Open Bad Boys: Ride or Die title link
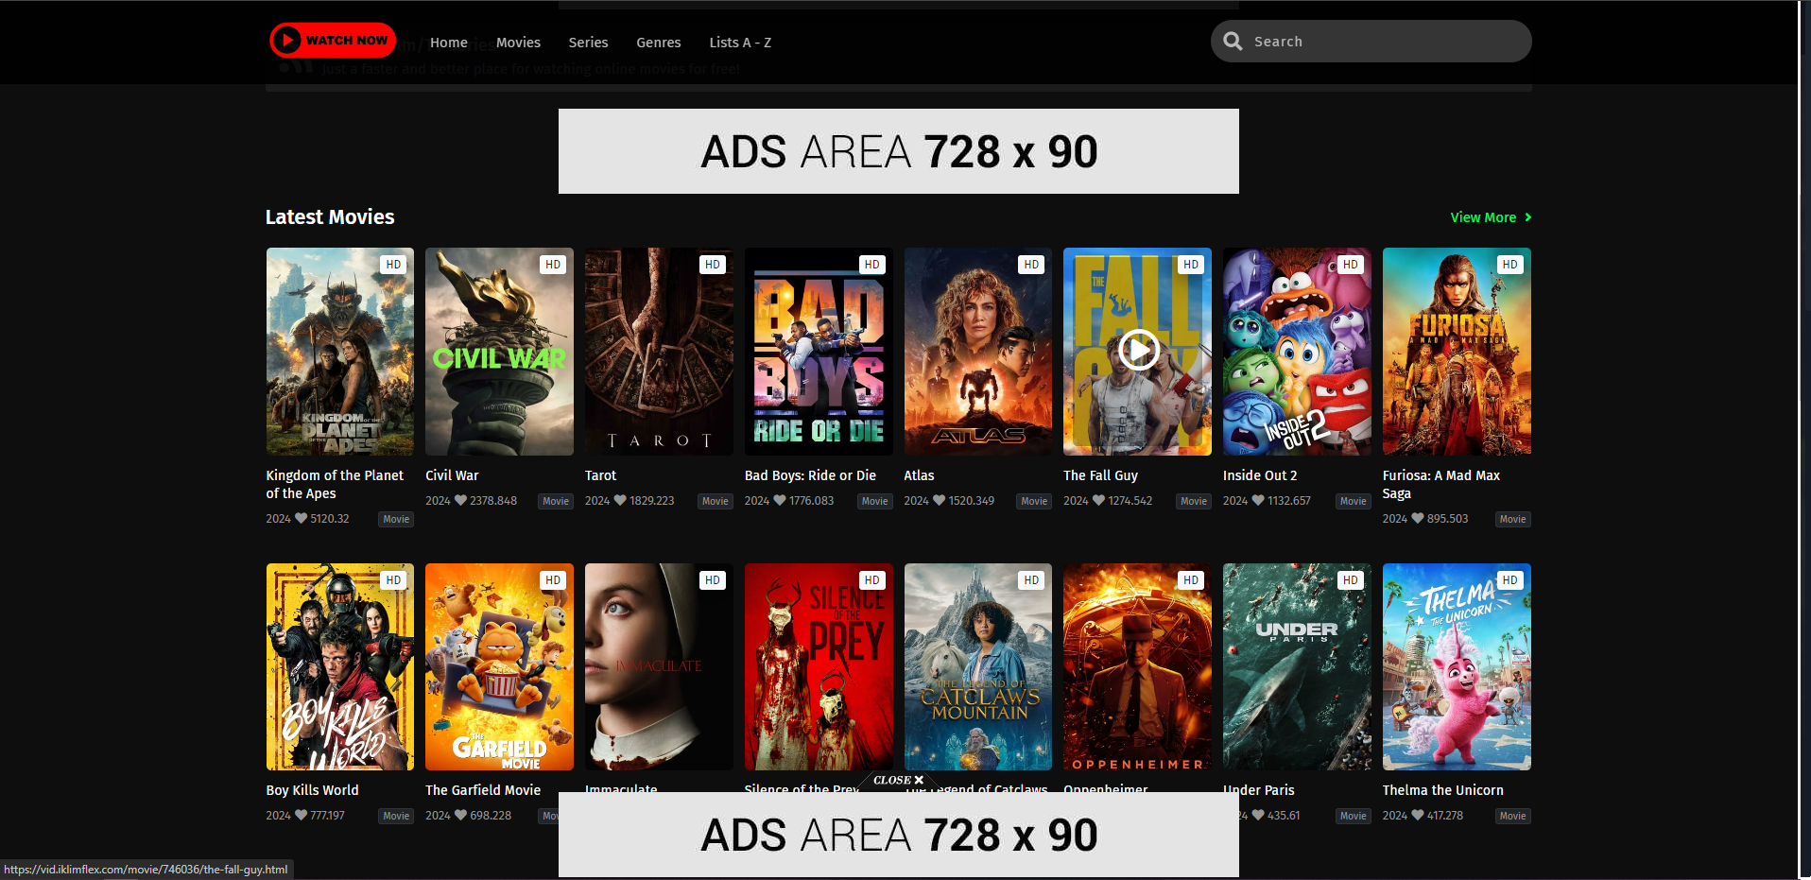Image resolution: width=1811 pixels, height=880 pixels. [810, 475]
